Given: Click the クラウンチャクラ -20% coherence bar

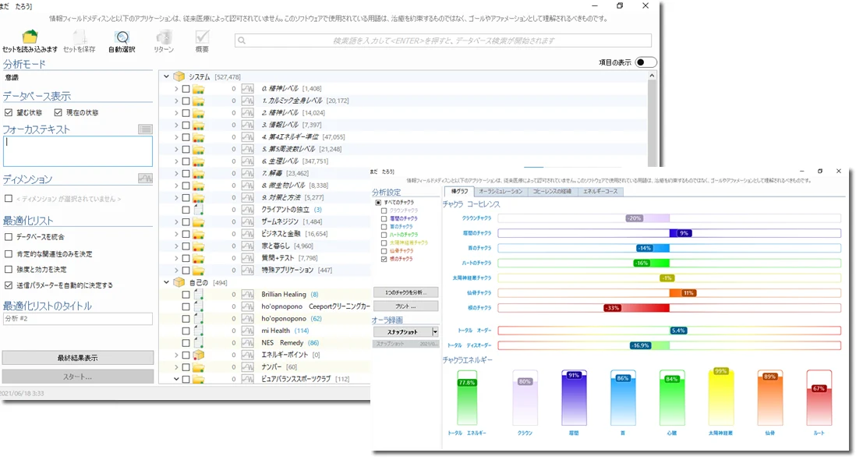Looking at the screenshot, I should (x=669, y=218).
